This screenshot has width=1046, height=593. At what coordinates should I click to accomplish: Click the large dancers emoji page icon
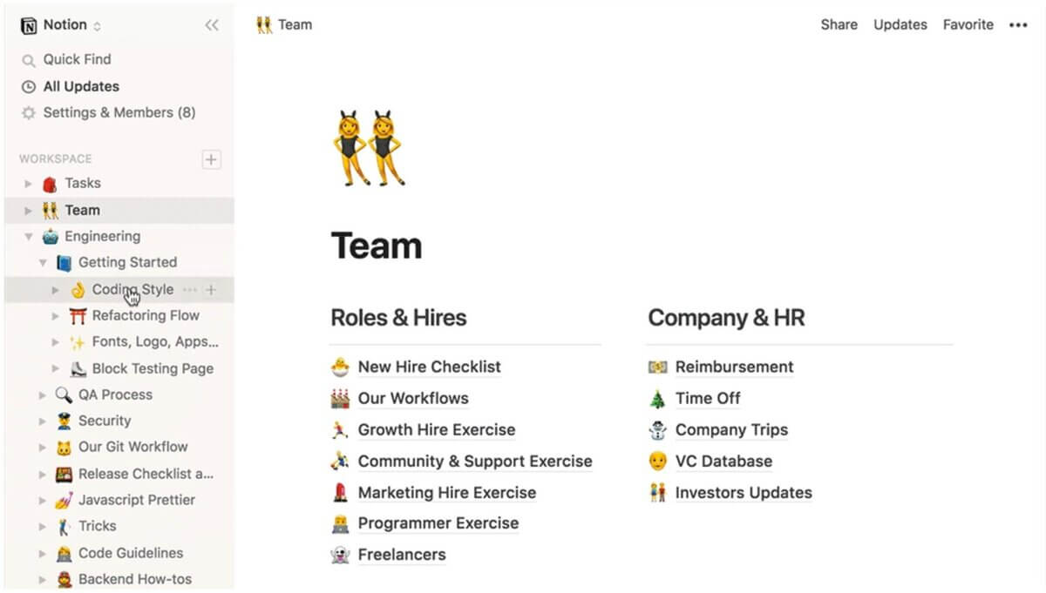369,147
